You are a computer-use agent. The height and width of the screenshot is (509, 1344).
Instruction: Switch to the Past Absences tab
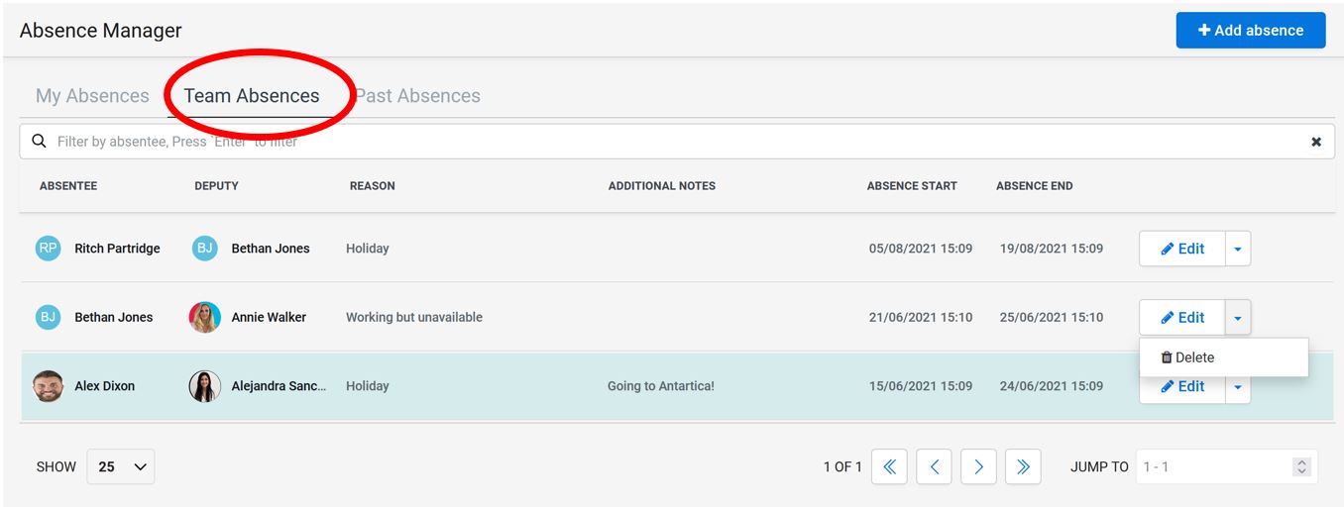417,96
